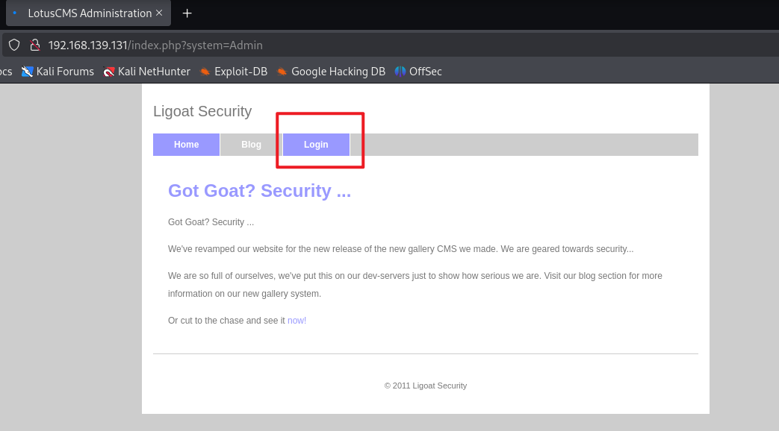Click the shield tracking protection icon

point(14,45)
